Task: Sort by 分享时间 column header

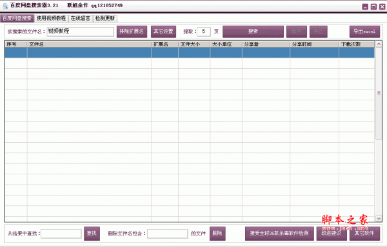Action: 315,44
